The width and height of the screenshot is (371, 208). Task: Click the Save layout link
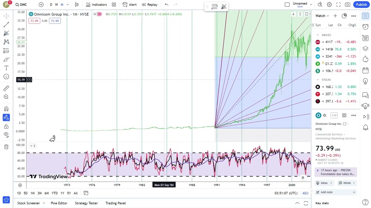pos(300,6)
